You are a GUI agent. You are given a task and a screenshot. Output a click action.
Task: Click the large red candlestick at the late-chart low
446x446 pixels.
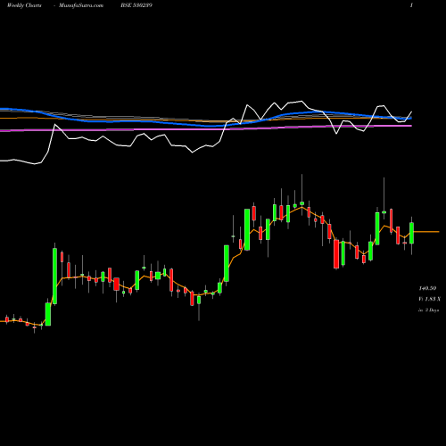coord(336,254)
